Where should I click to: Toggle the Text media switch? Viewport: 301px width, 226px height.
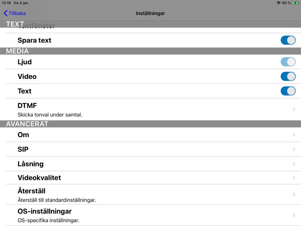pyautogui.click(x=288, y=91)
